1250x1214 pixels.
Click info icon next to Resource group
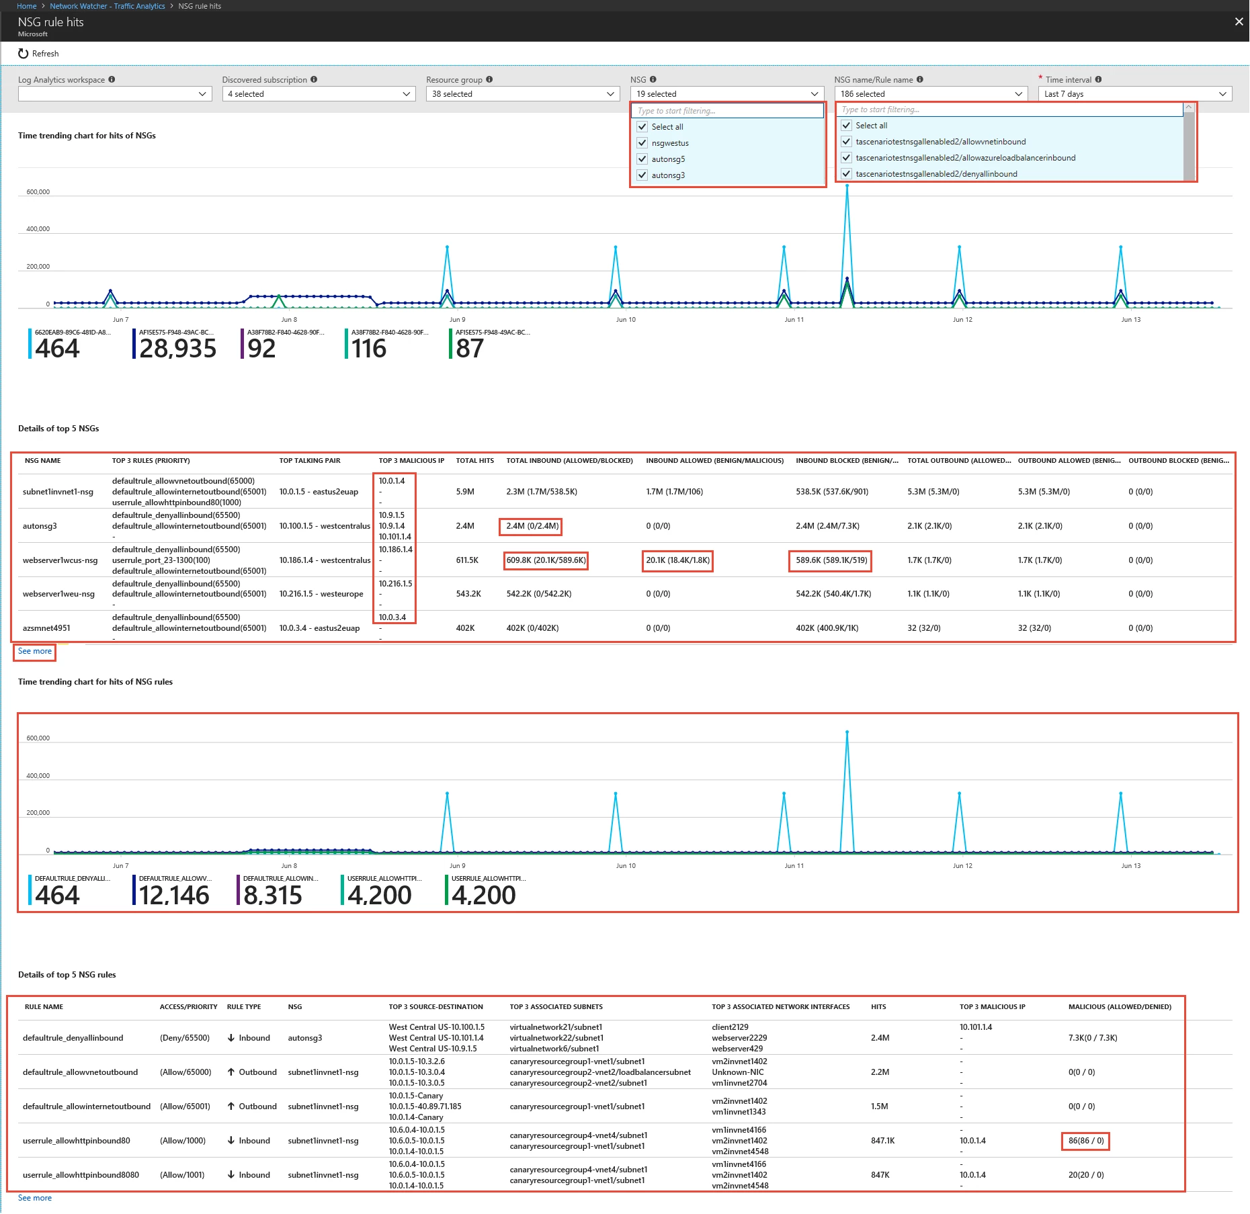coord(489,79)
